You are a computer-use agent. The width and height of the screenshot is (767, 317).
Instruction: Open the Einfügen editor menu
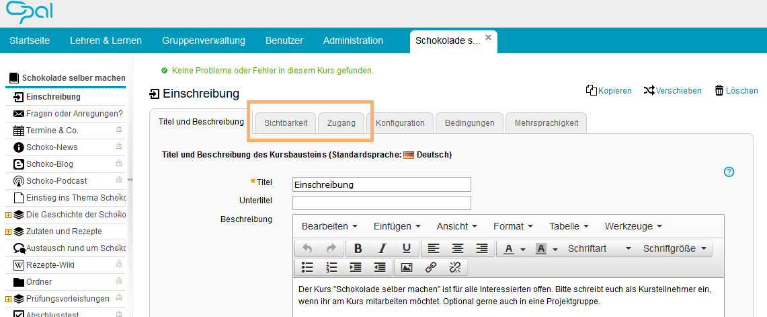397,226
